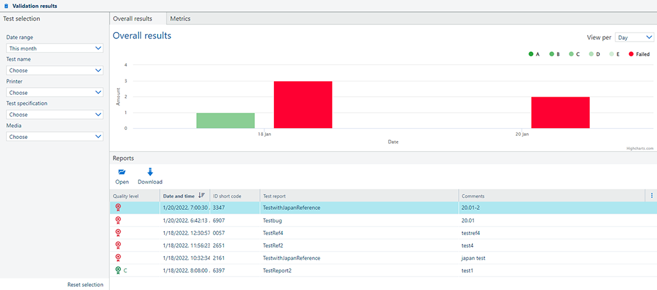
Task: Open the Printer dropdown
Action: click(x=55, y=92)
